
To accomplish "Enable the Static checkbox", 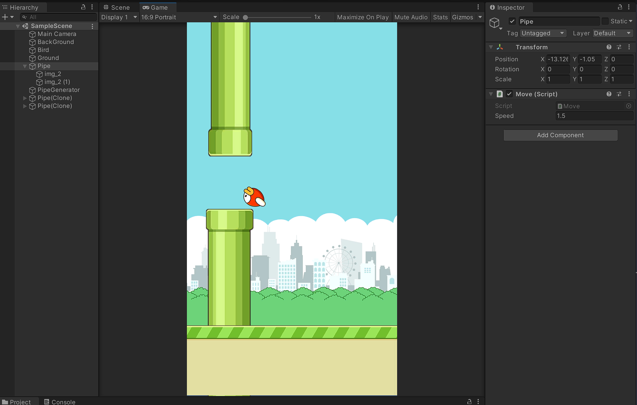I will tap(605, 21).
